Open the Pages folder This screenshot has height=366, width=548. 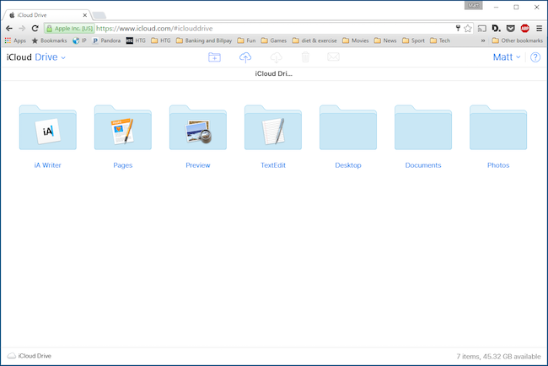pyautogui.click(x=123, y=127)
